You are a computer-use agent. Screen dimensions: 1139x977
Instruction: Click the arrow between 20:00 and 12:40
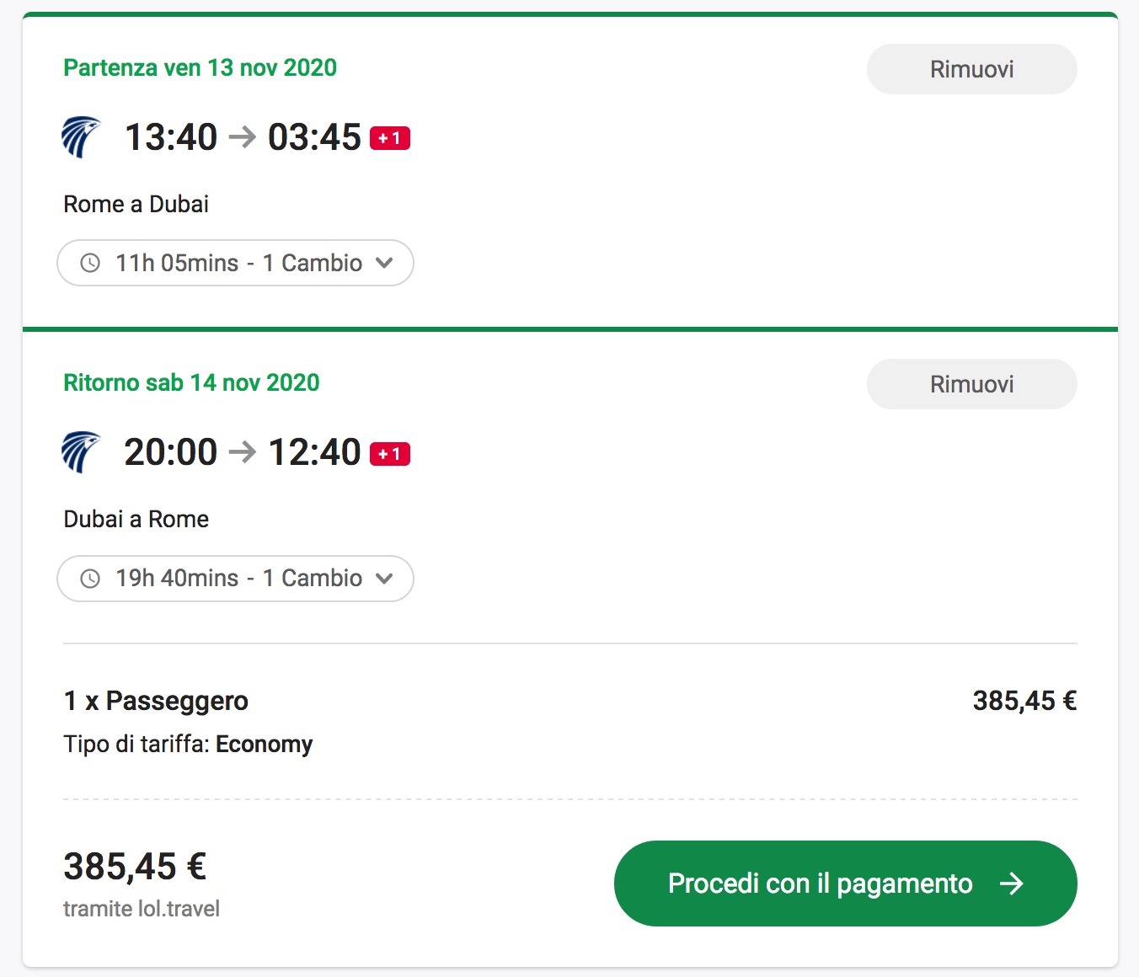pos(243,452)
